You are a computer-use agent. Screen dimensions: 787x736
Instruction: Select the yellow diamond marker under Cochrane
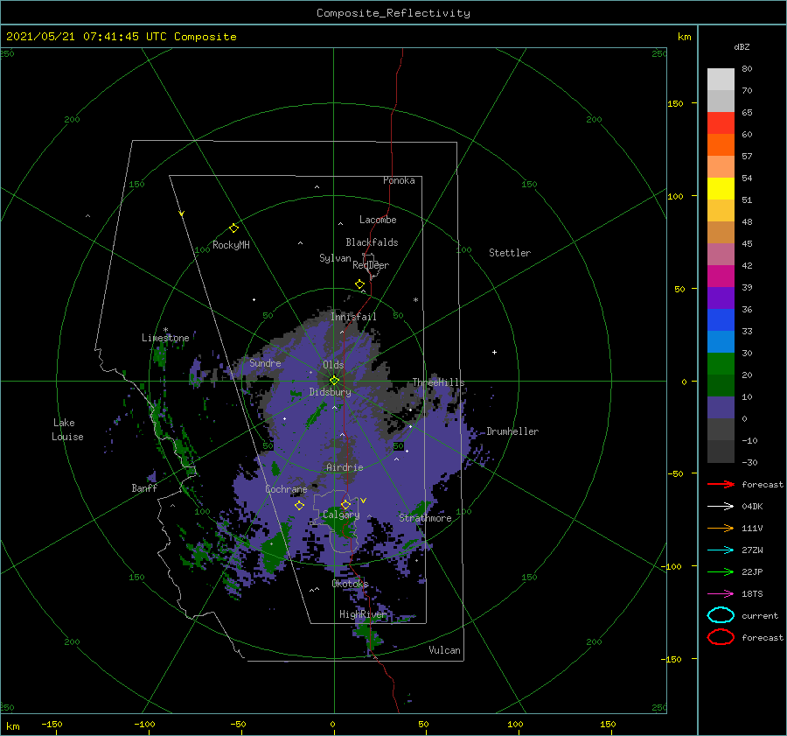[299, 505]
